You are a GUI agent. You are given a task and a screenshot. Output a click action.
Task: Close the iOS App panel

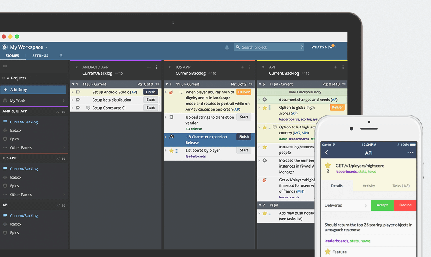(x=170, y=67)
